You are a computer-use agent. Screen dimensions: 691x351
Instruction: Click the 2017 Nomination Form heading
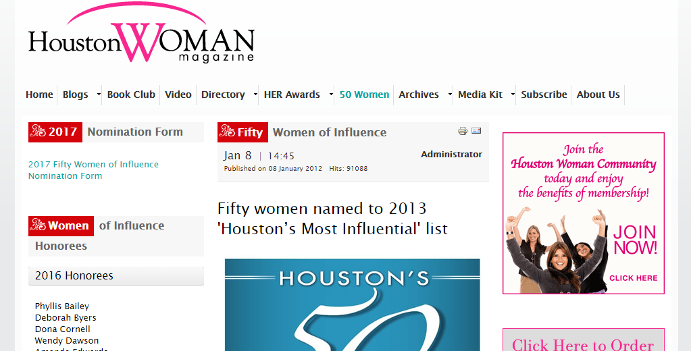(x=116, y=132)
